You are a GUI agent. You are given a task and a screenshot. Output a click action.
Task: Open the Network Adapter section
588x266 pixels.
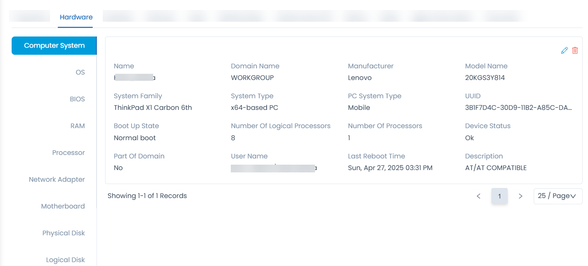57,179
